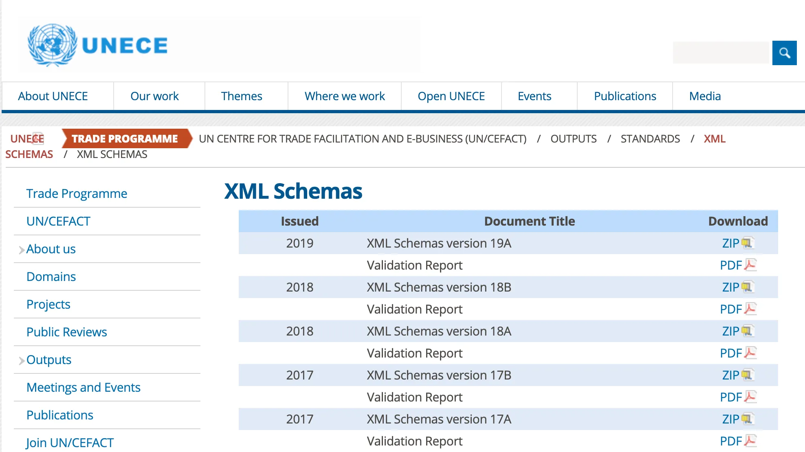Open 17A Validation Report PDF icon
Viewport: 805px width, 452px height.
(750, 441)
